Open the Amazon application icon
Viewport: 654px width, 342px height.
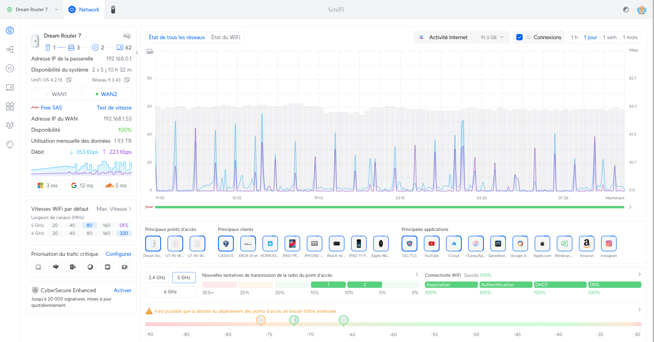pyautogui.click(x=586, y=244)
